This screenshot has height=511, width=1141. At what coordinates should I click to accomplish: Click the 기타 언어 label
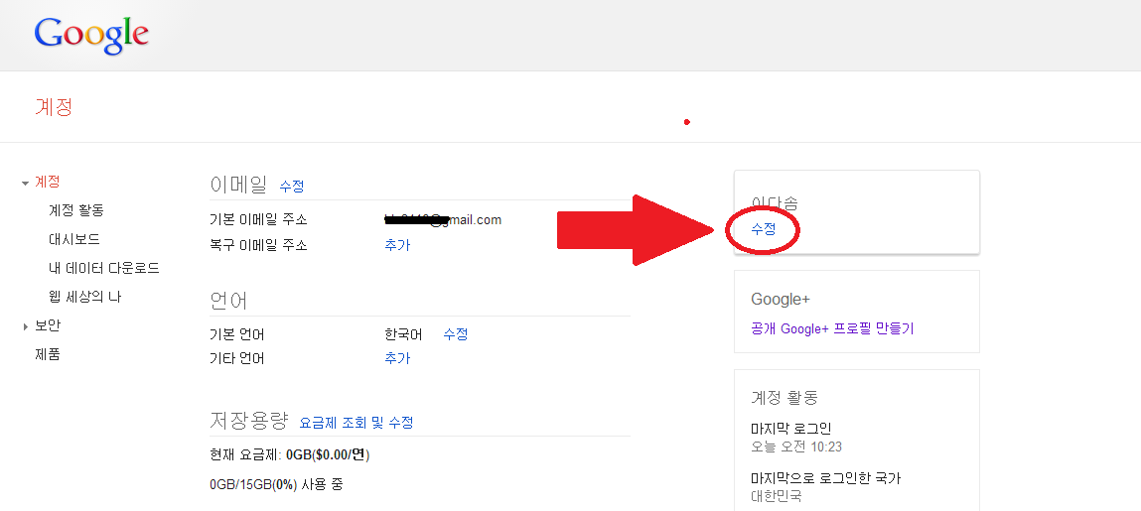point(236,358)
